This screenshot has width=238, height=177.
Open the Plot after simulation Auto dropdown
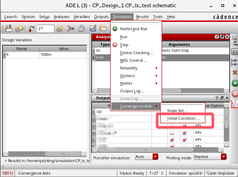pos(146,157)
